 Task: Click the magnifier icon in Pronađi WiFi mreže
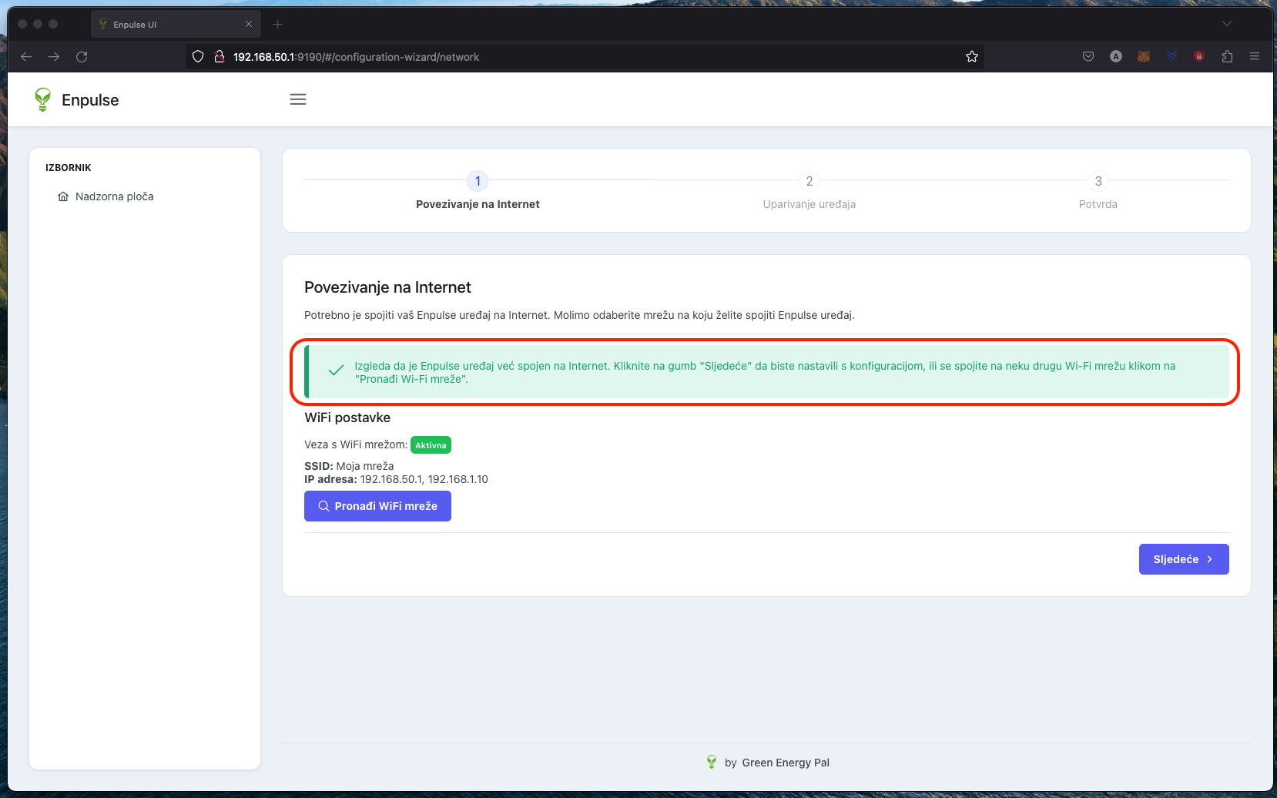click(323, 506)
